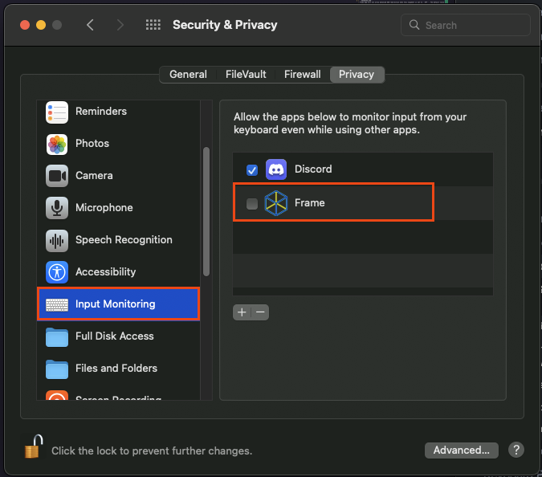
Task: Click the Accessibility icon
Action: [x=57, y=272]
